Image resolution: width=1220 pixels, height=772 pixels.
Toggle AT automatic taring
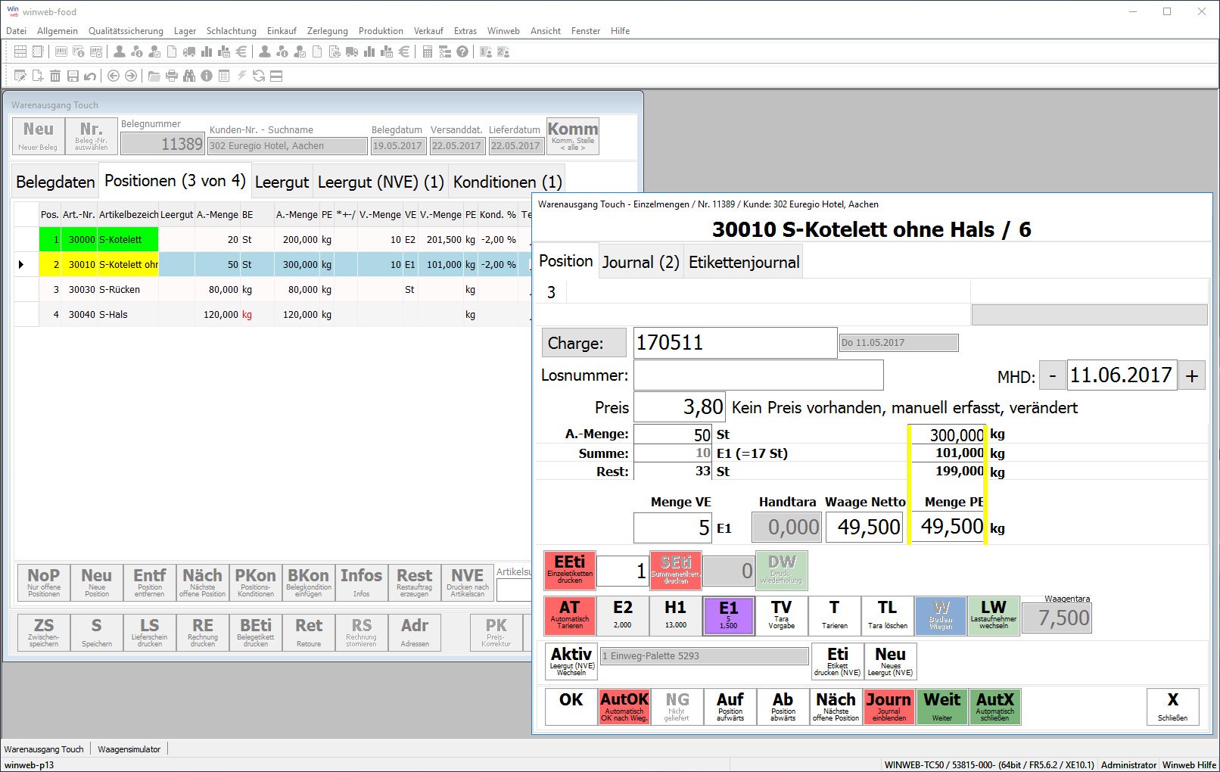570,616
